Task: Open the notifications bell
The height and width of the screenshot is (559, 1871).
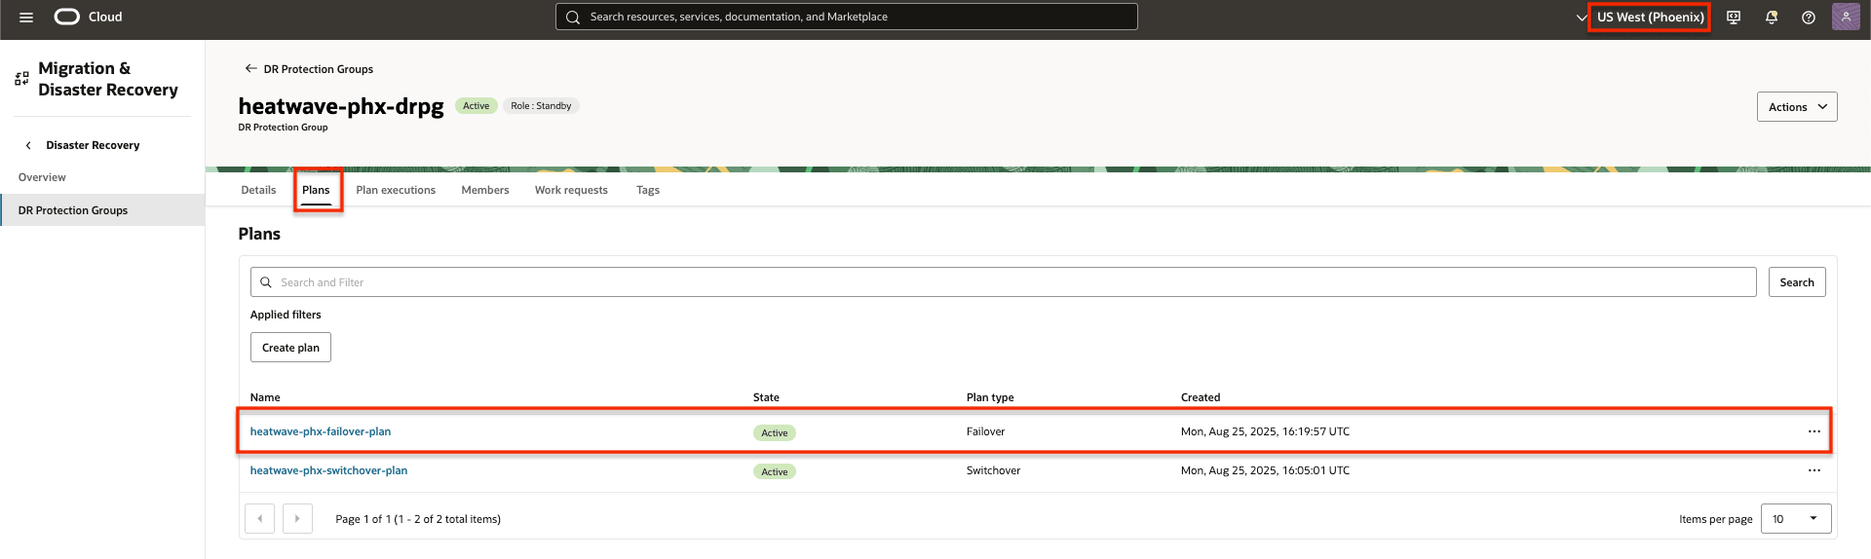Action: click(1772, 18)
